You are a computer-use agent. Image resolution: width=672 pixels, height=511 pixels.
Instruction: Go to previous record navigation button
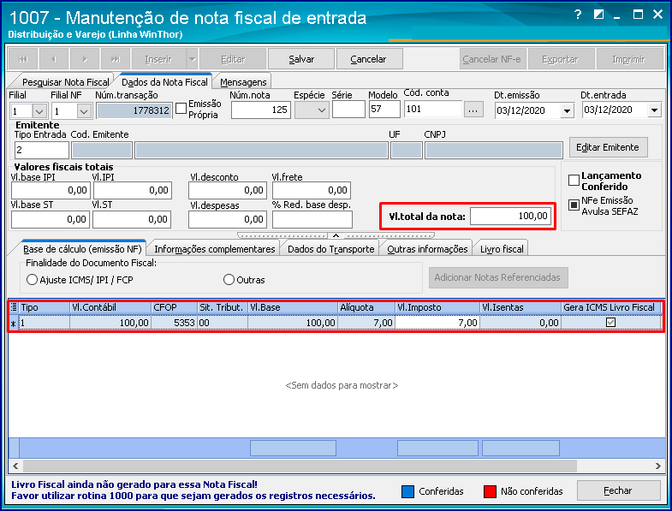pos(54,59)
